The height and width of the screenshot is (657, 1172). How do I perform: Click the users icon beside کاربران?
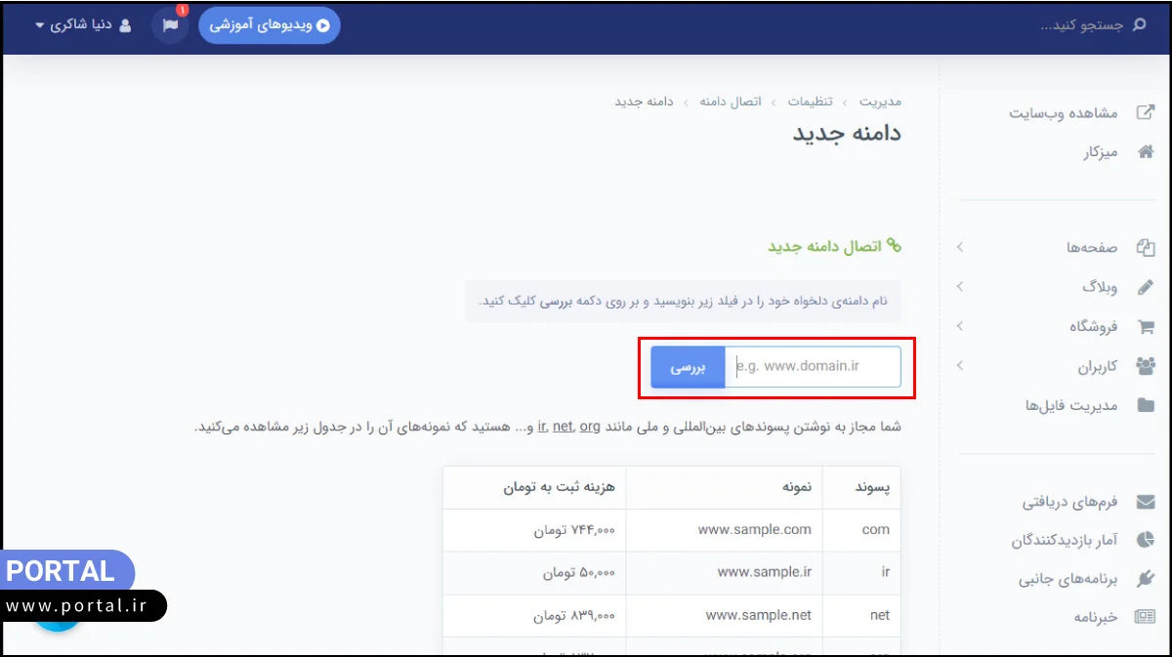(1145, 366)
